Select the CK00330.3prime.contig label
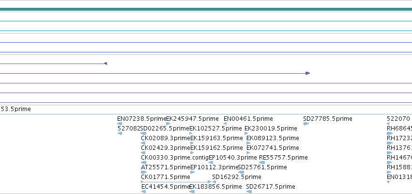This screenshot has width=412, height=194. pos(175,158)
